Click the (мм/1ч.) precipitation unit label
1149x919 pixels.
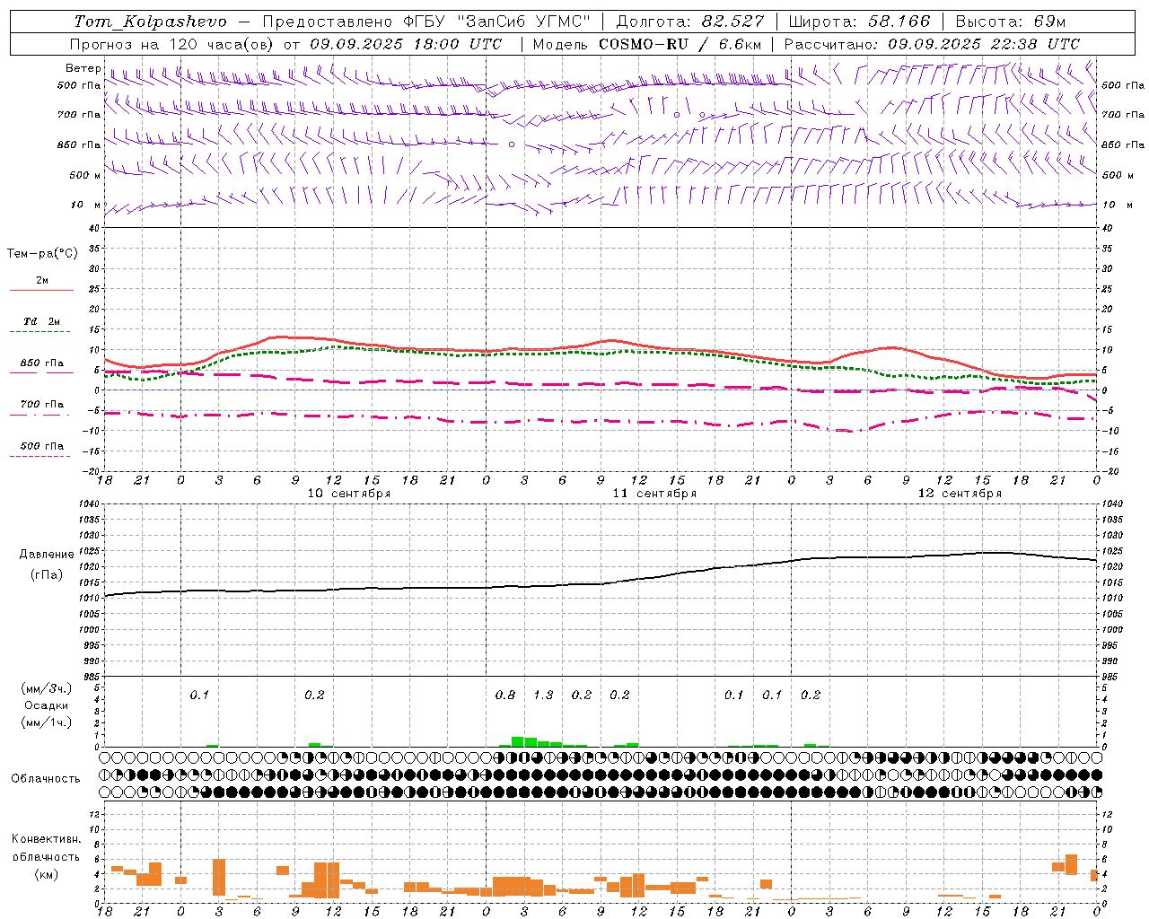click(x=46, y=722)
